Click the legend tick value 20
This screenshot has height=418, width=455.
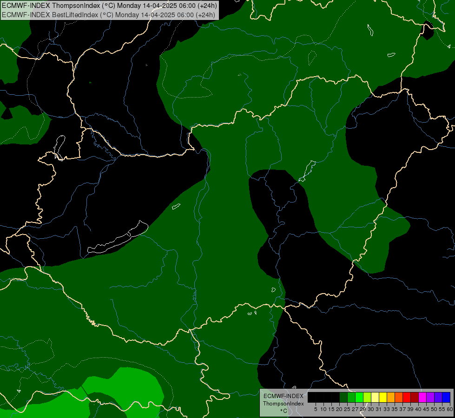tap(340, 409)
